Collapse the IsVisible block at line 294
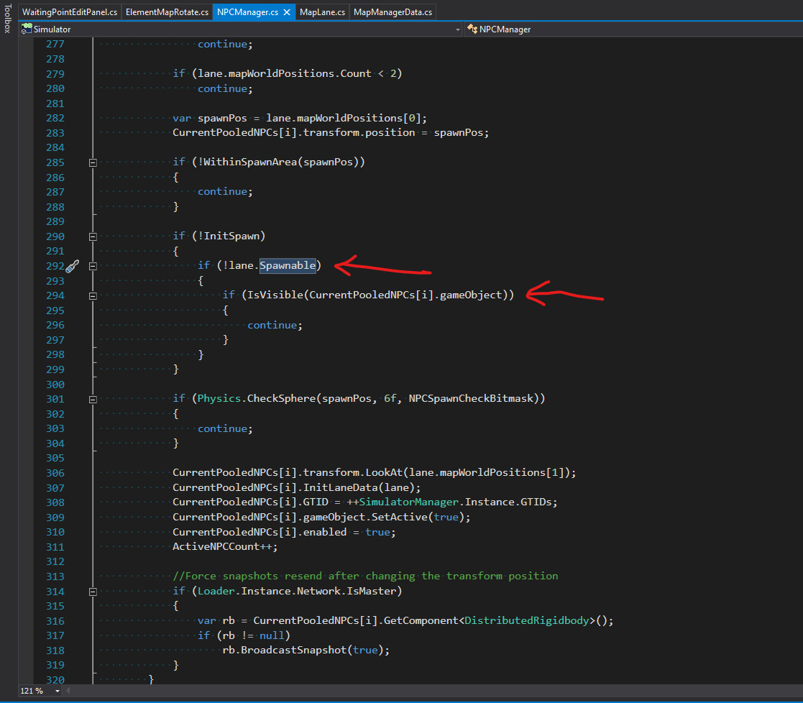Image resolution: width=803 pixels, height=703 pixels. pyautogui.click(x=93, y=296)
